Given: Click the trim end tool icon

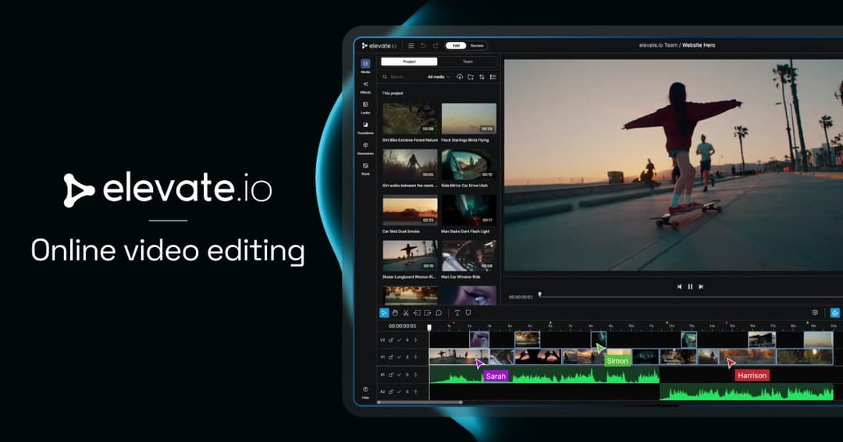Looking at the screenshot, I should point(428,313).
